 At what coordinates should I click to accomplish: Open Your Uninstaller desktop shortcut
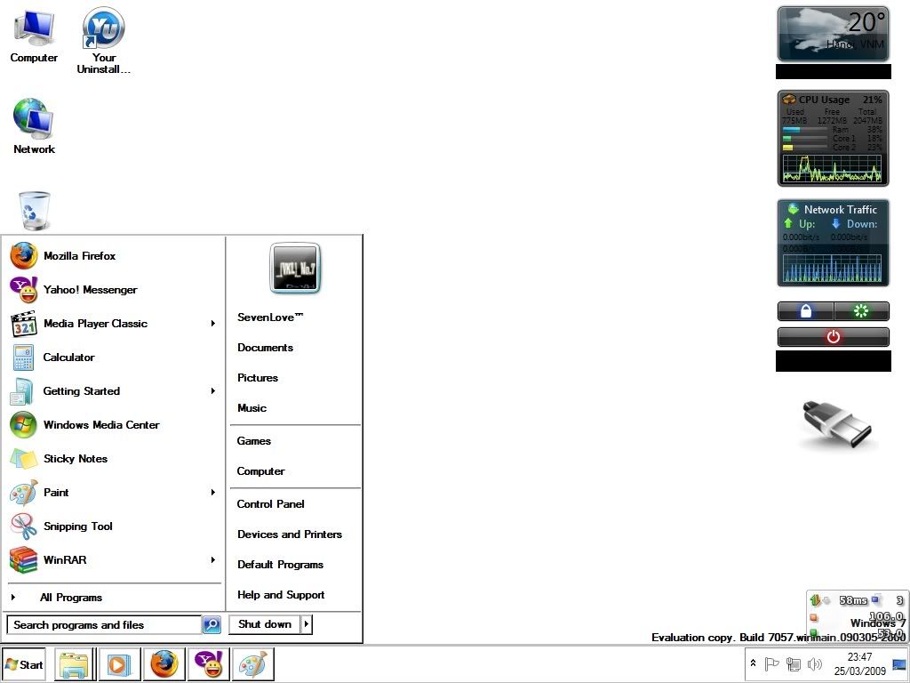click(104, 41)
